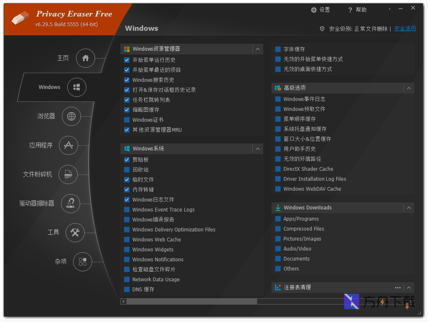Viewport: 428px width, 322px height.
Task: Click the Pictures/Images label
Action: (x=302, y=239)
